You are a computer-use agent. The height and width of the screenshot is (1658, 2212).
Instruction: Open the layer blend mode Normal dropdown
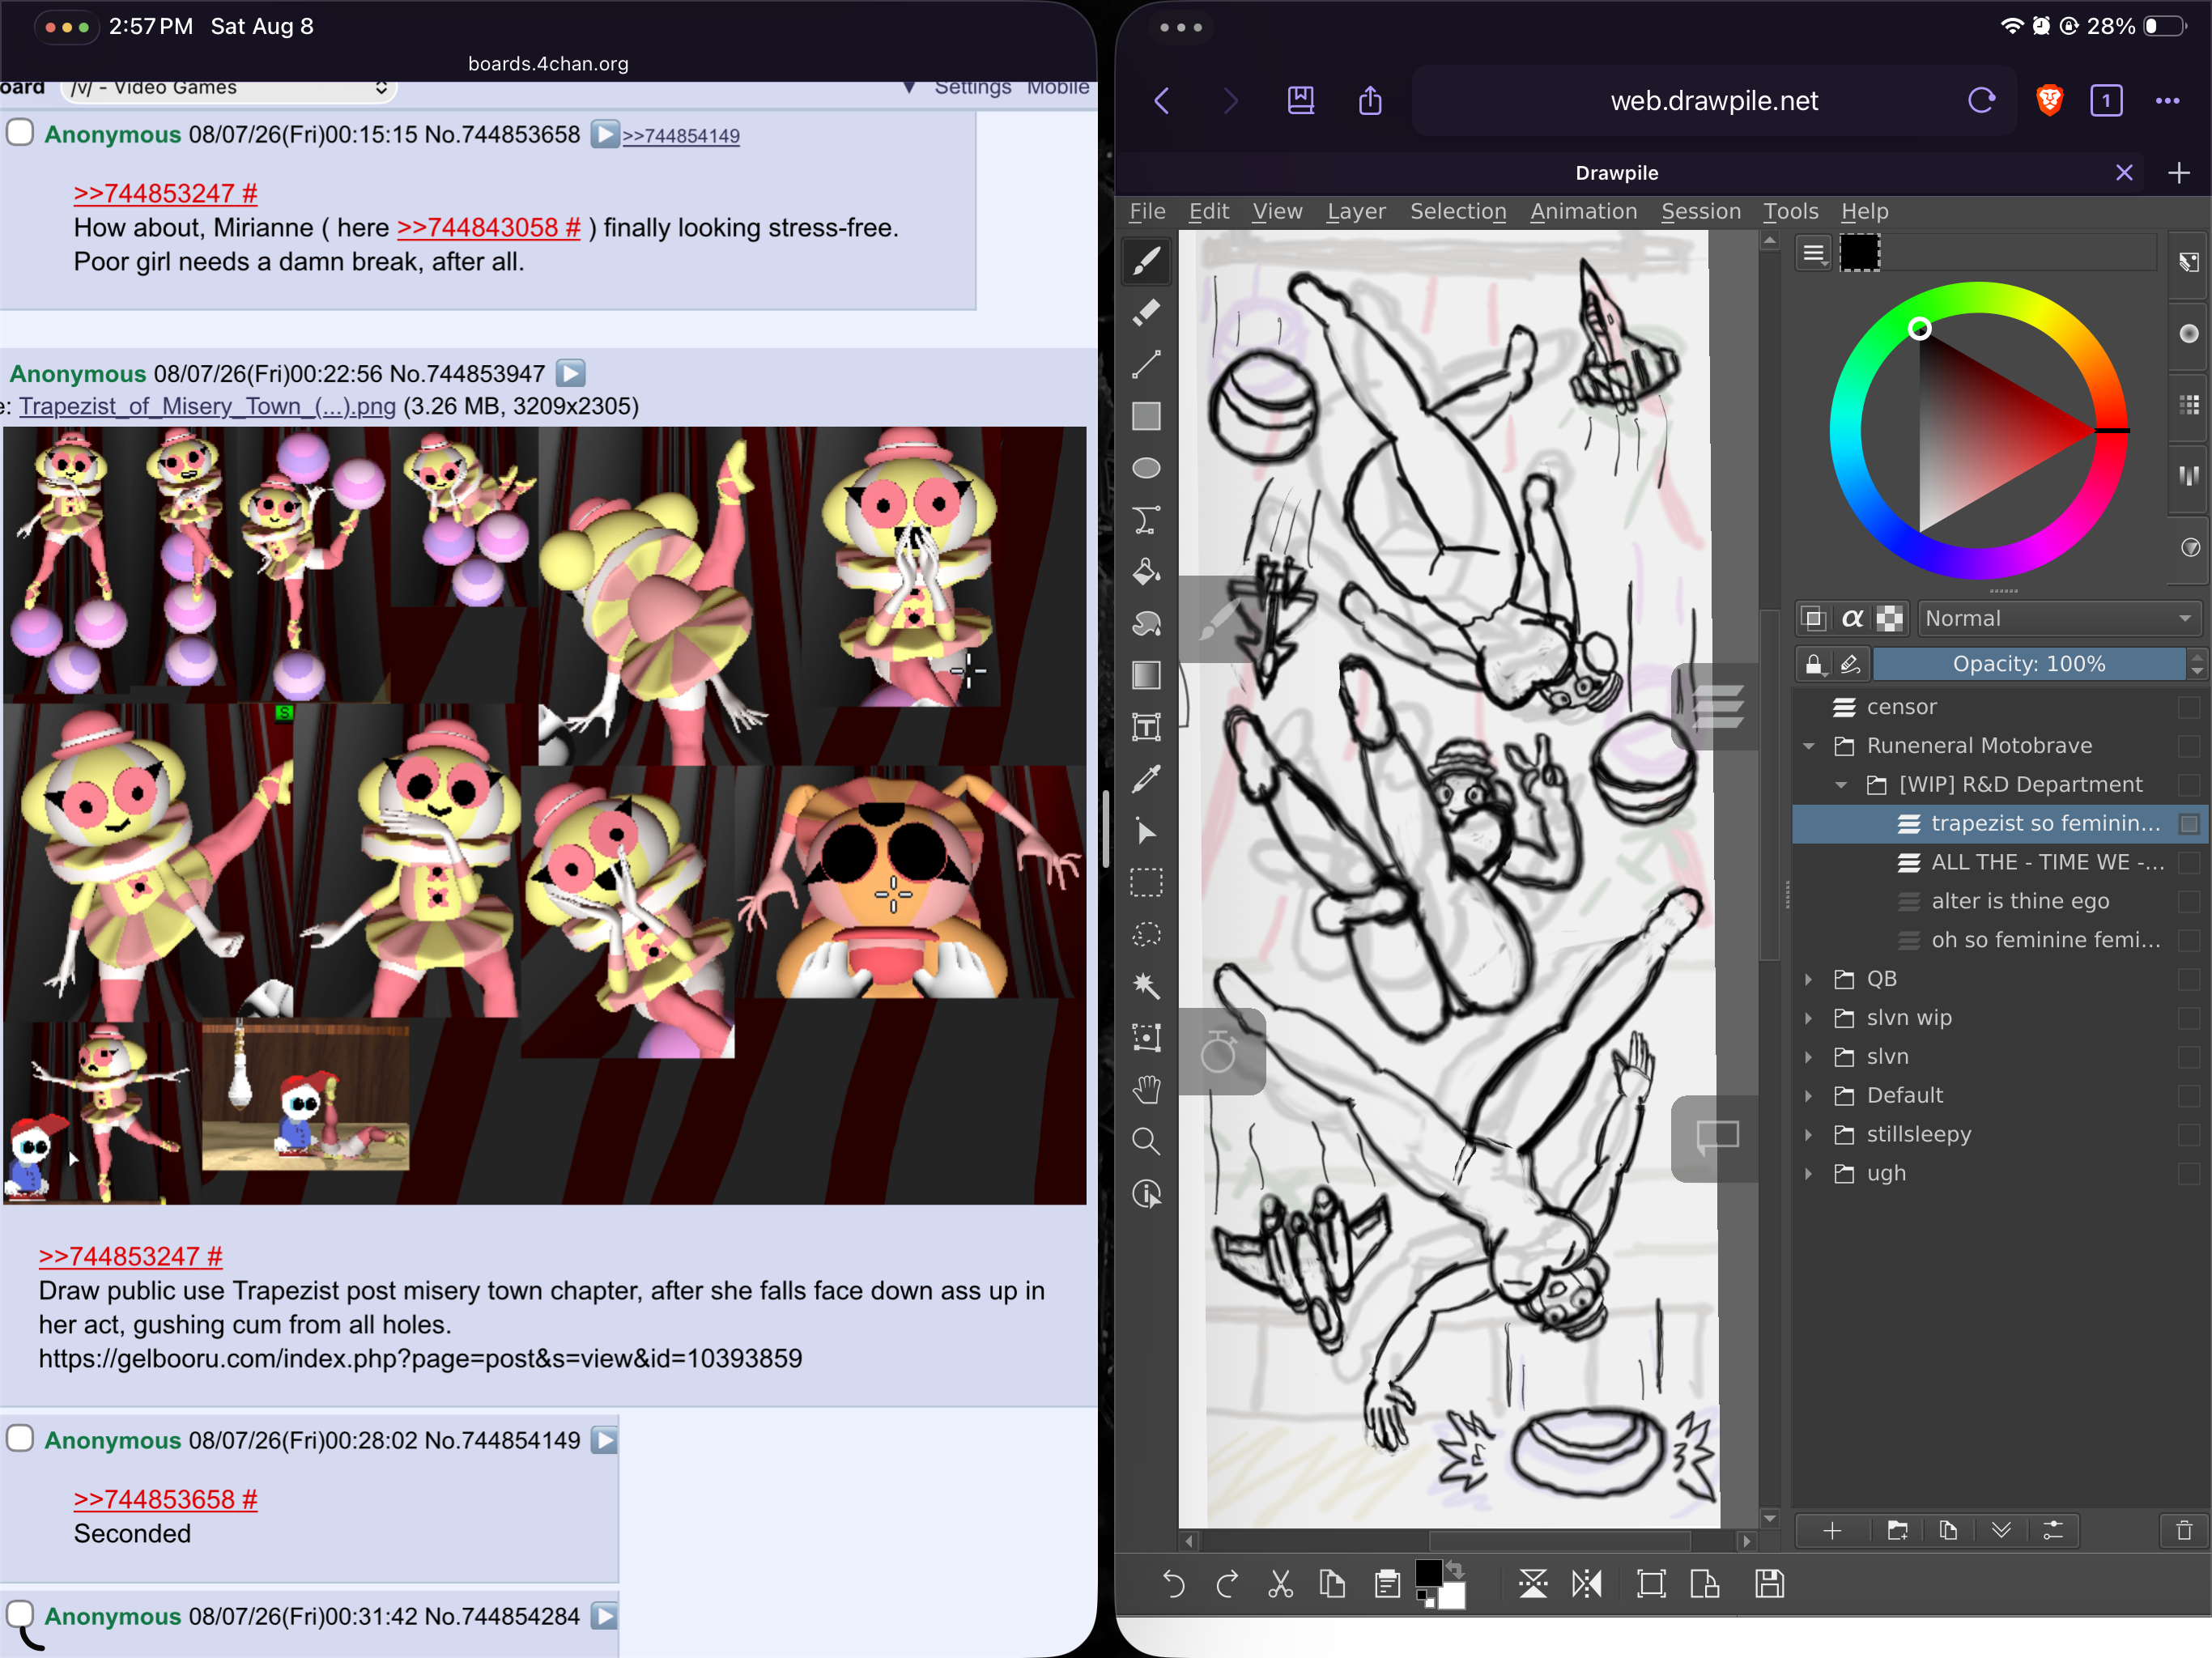[2058, 619]
